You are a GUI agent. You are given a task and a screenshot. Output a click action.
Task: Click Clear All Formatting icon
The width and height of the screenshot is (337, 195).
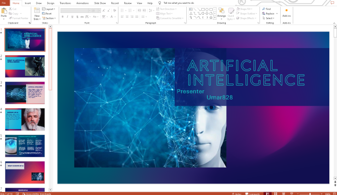click(x=115, y=11)
